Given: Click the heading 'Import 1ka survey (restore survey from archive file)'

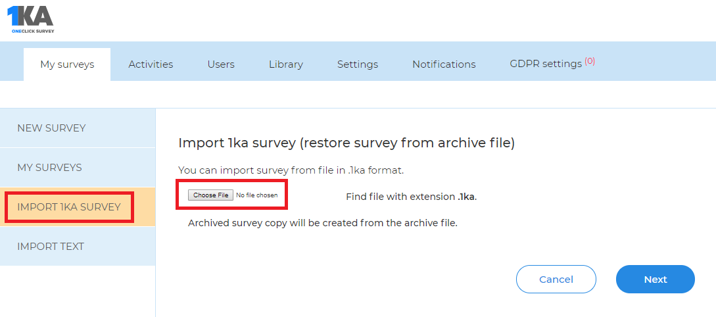Looking at the screenshot, I should [x=346, y=143].
